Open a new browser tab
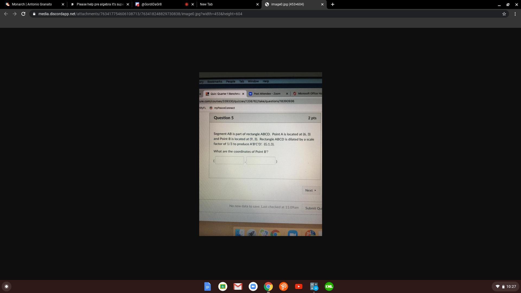This screenshot has height=293, width=521. (333, 4)
